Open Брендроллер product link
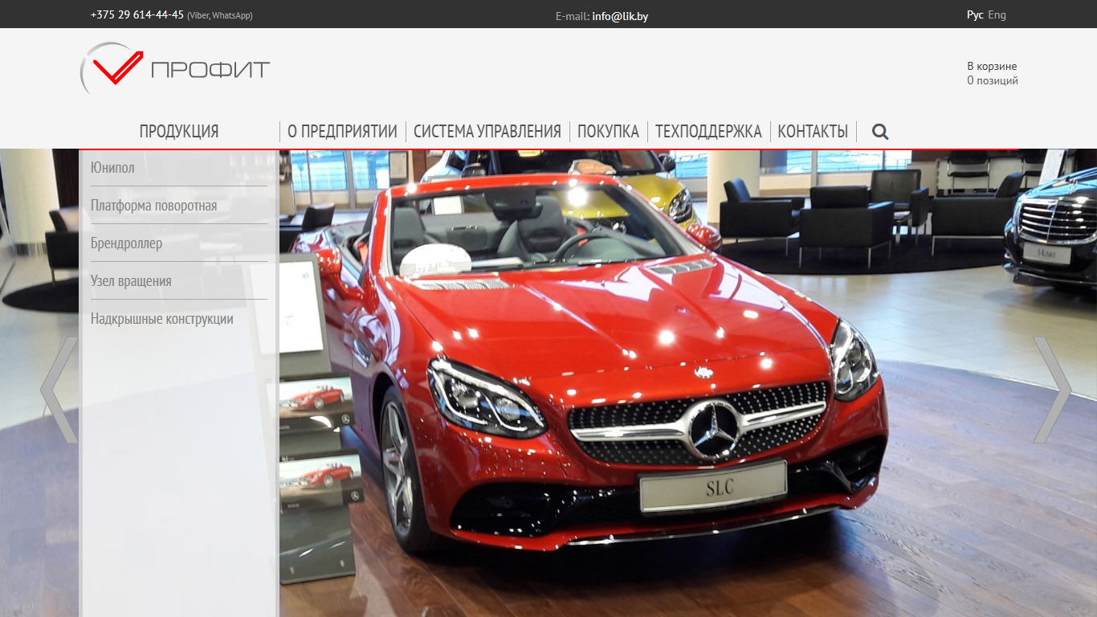This screenshot has height=617, width=1097. [126, 243]
